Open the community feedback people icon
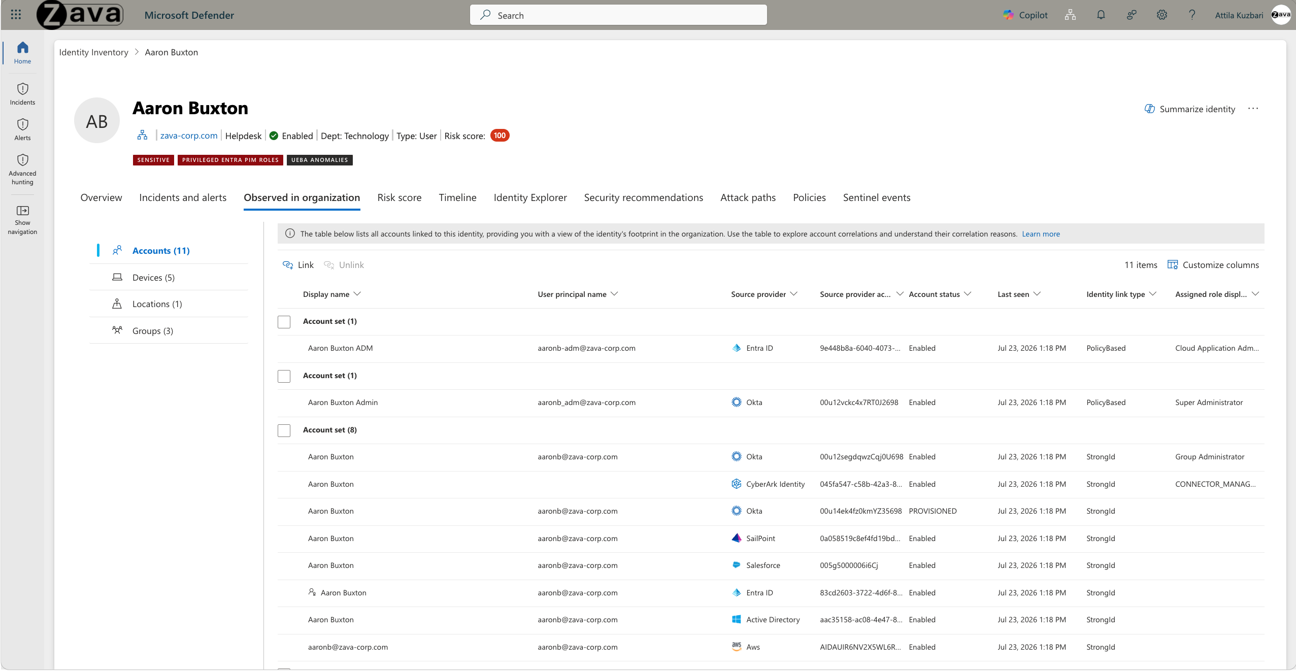The width and height of the screenshot is (1296, 671). (x=1131, y=15)
